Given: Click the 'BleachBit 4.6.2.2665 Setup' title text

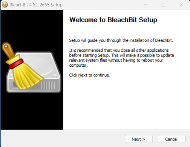Looking at the screenshot, I should pos(36,5).
